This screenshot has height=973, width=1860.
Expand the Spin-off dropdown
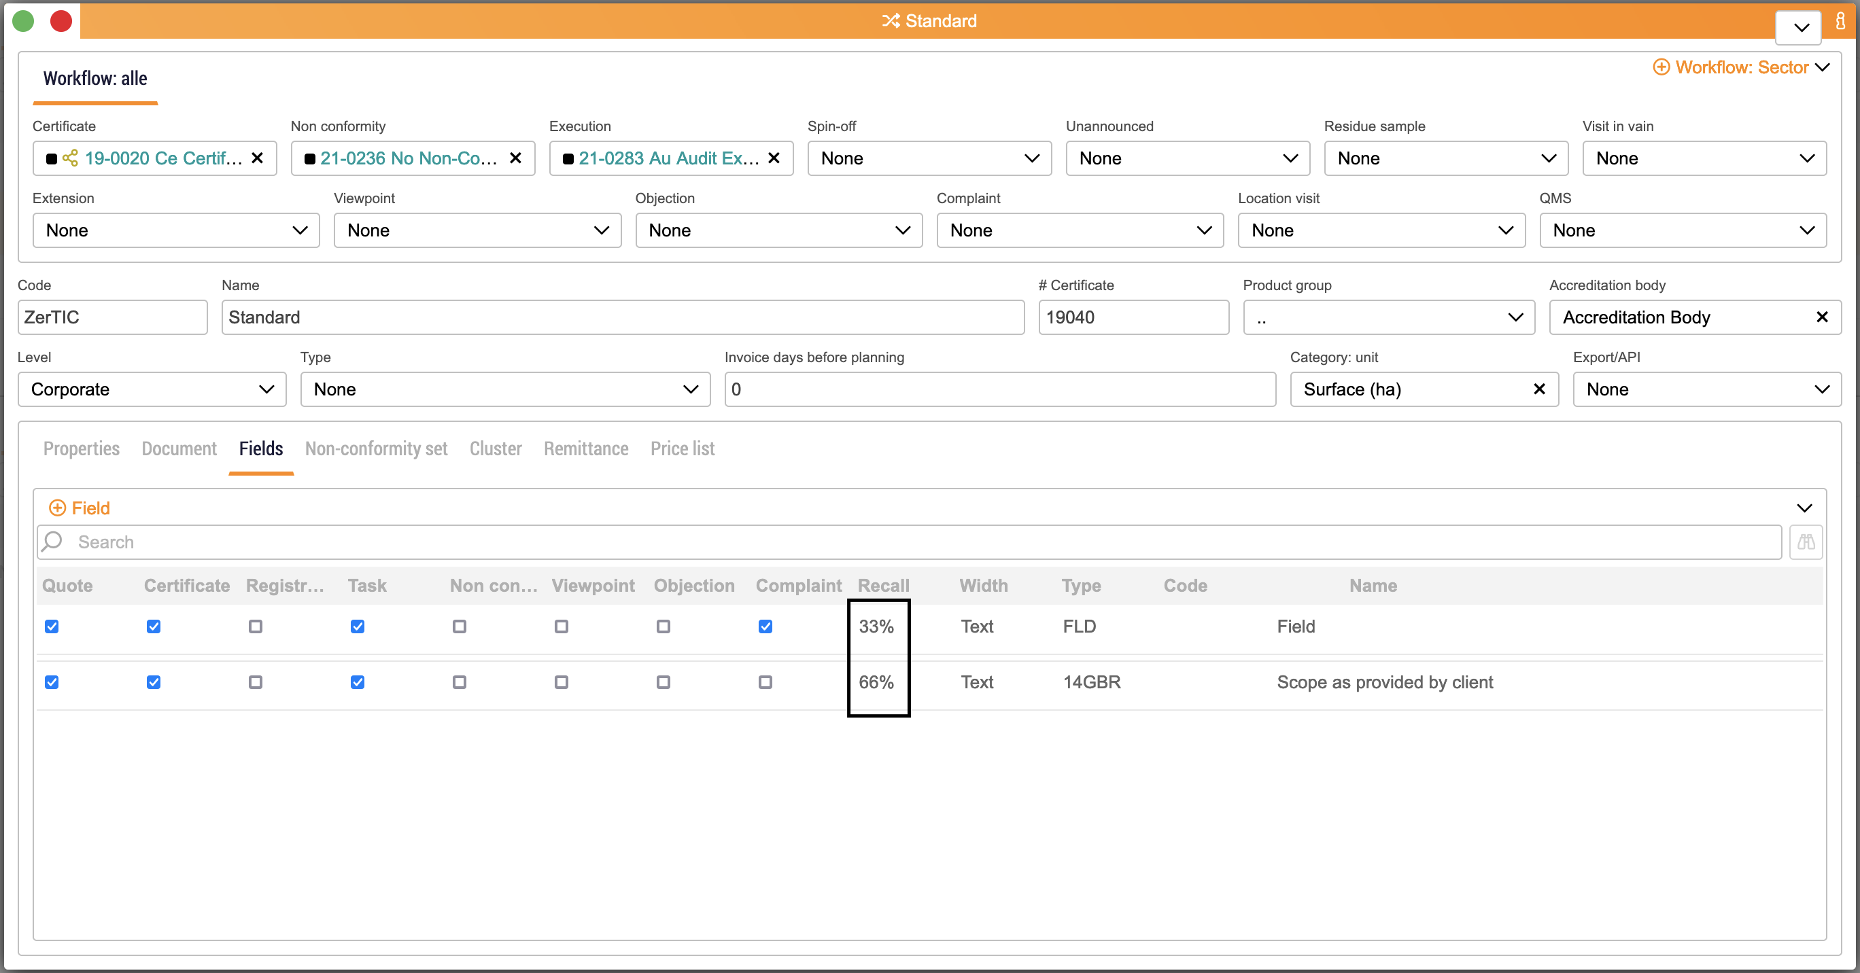[x=929, y=158]
